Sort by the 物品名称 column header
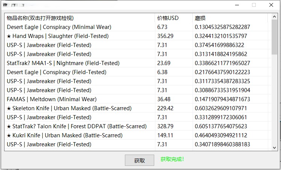The height and width of the screenshot is (170, 281). point(80,18)
